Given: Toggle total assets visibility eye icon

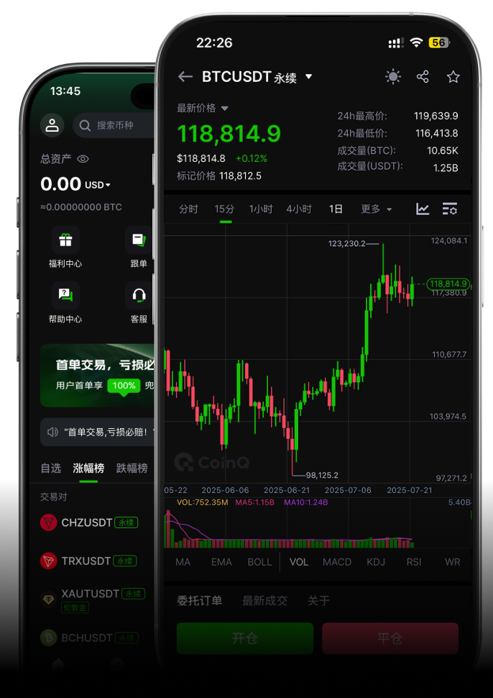Looking at the screenshot, I should [x=83, y=159].
